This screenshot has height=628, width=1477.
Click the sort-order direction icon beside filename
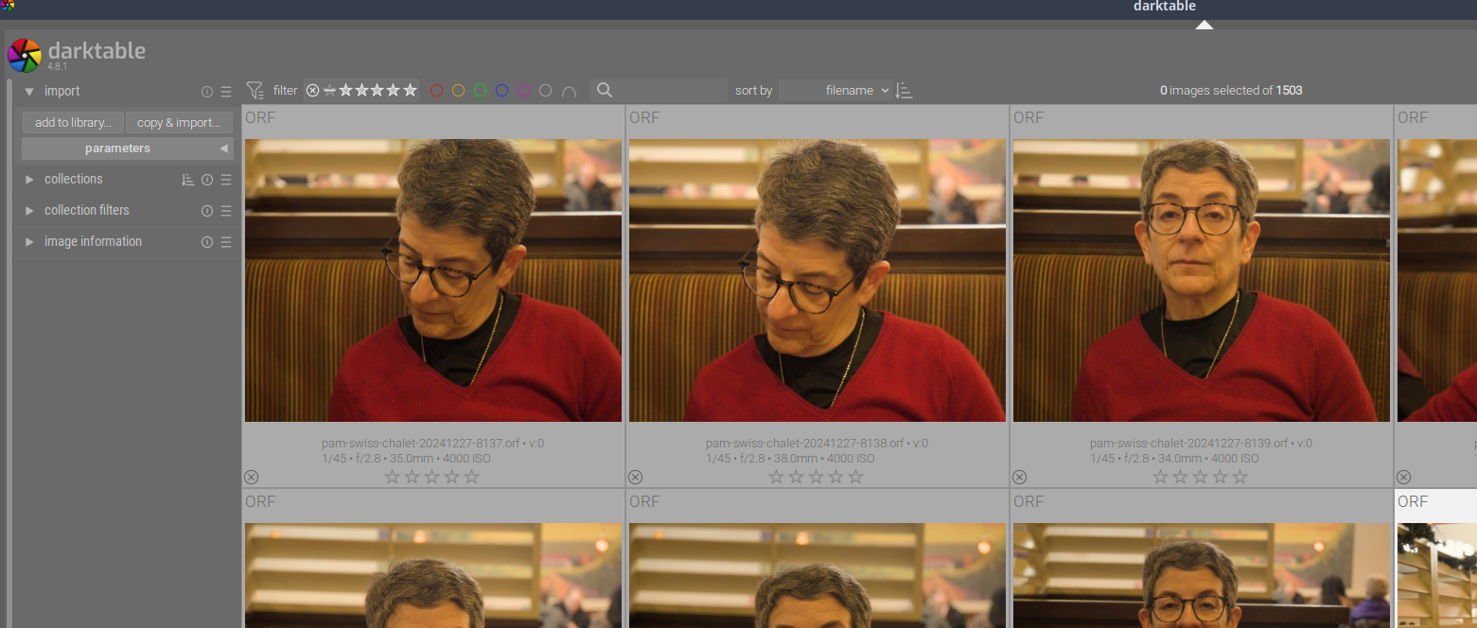coord(903,90)
